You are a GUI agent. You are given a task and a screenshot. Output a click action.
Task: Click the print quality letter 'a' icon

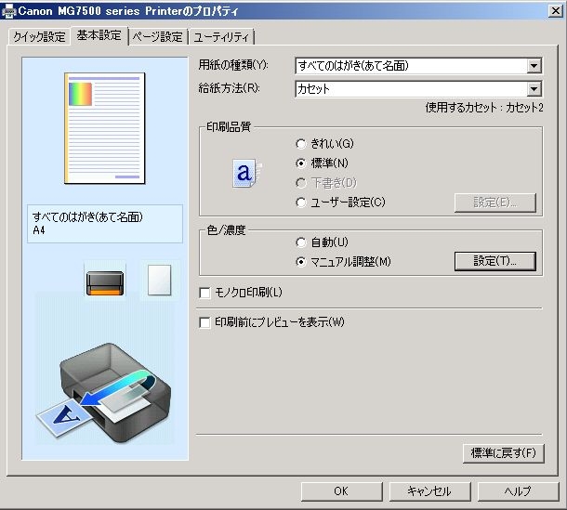(247, 173)
